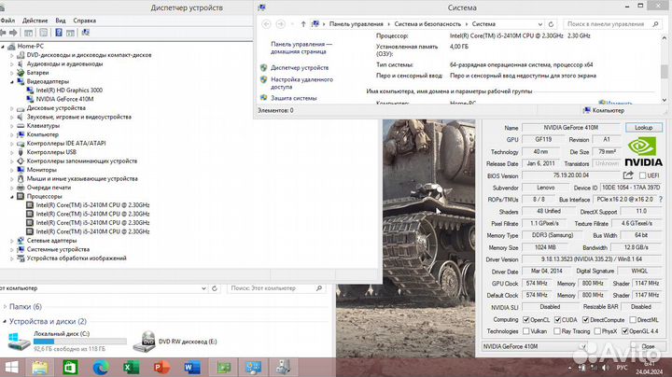672x377 pixels.
Task: Open the Вид menu
Action: (61, 21)
